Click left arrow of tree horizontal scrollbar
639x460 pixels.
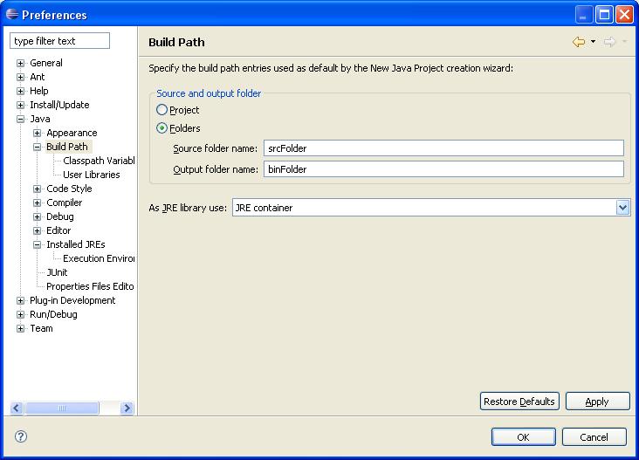[x=17, y=408]
